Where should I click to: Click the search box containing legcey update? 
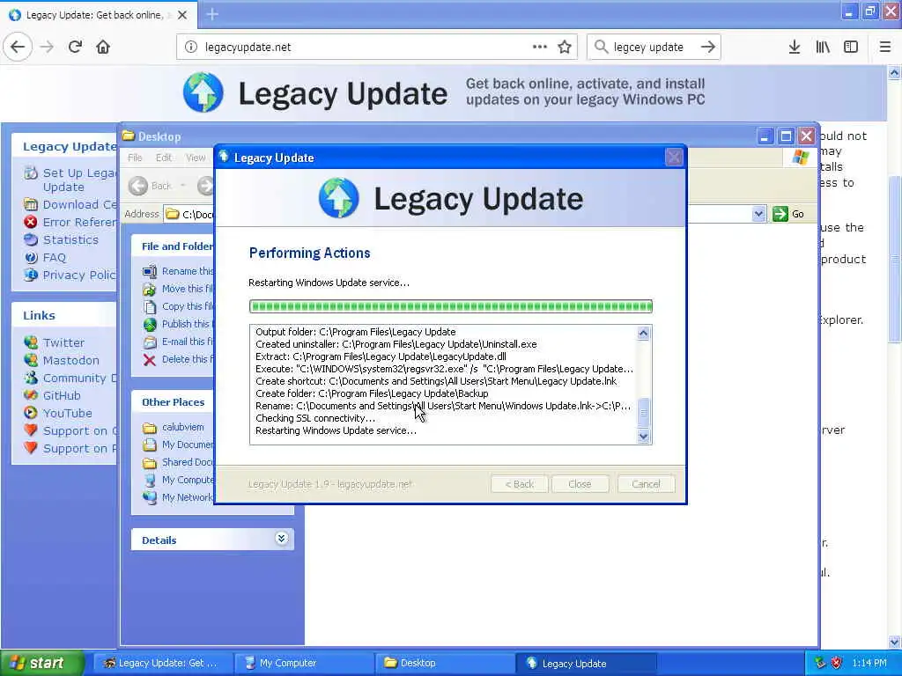[653, 47]
